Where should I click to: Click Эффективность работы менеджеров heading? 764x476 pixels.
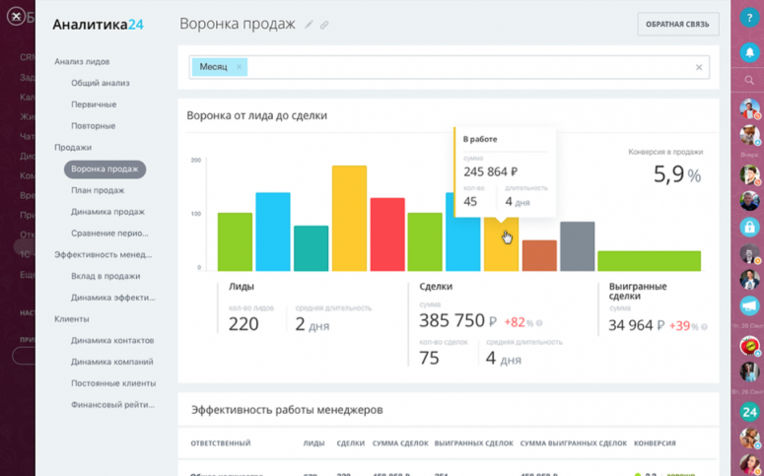(287, 410)
